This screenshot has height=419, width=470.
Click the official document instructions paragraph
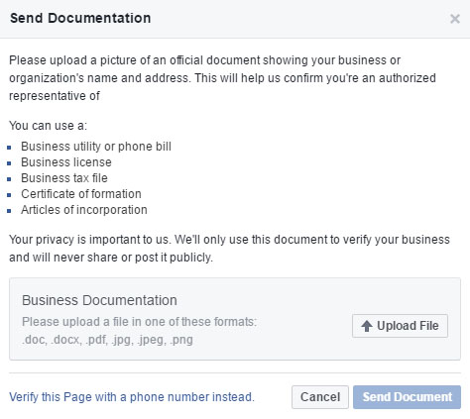(x=222, y=78)
